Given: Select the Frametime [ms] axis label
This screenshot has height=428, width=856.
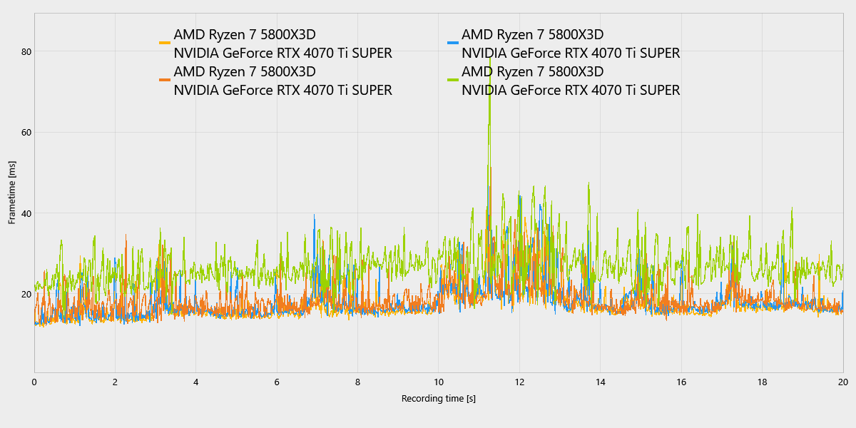Looking at the screenshot, I should [11, 189].
